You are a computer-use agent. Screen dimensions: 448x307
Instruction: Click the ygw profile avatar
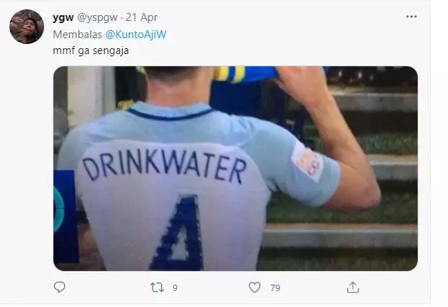[x=27, y=27]
